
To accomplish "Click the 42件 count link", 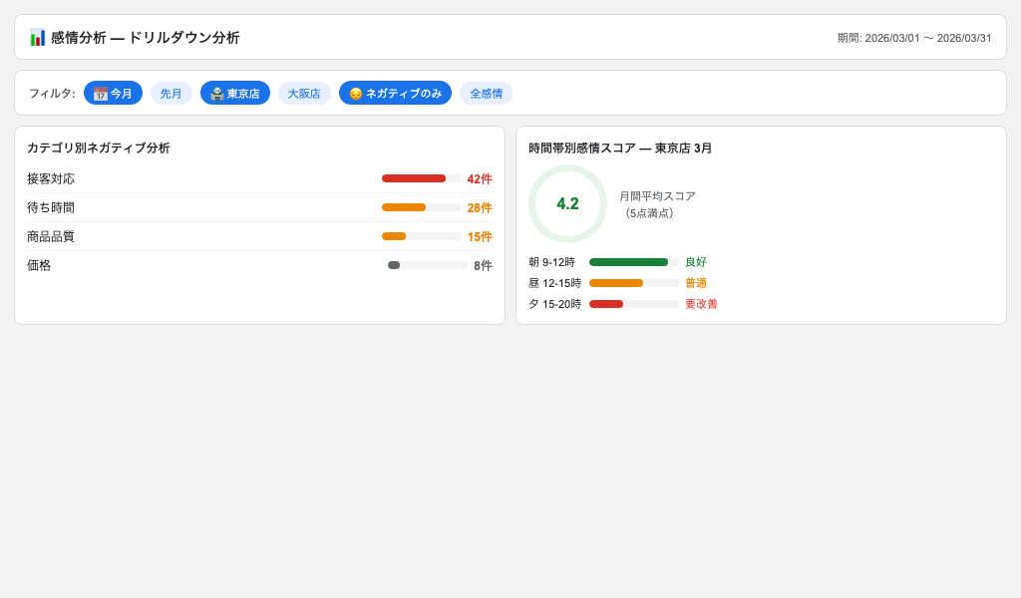I will (480, 179).
